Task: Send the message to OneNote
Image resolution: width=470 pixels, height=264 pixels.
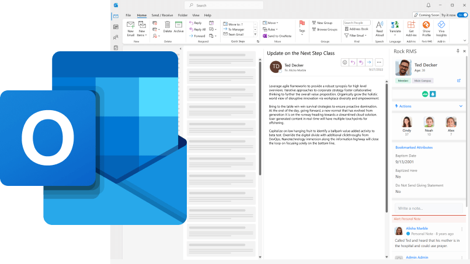Action: click(277, 36)
